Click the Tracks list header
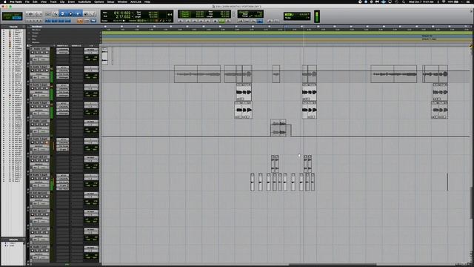The width and height of the screenshot is (474, 267). 13,27
